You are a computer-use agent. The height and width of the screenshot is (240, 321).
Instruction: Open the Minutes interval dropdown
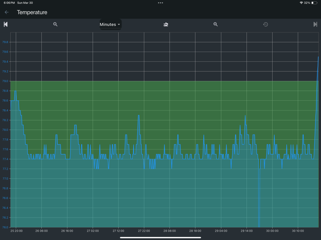tap(108, 24)
